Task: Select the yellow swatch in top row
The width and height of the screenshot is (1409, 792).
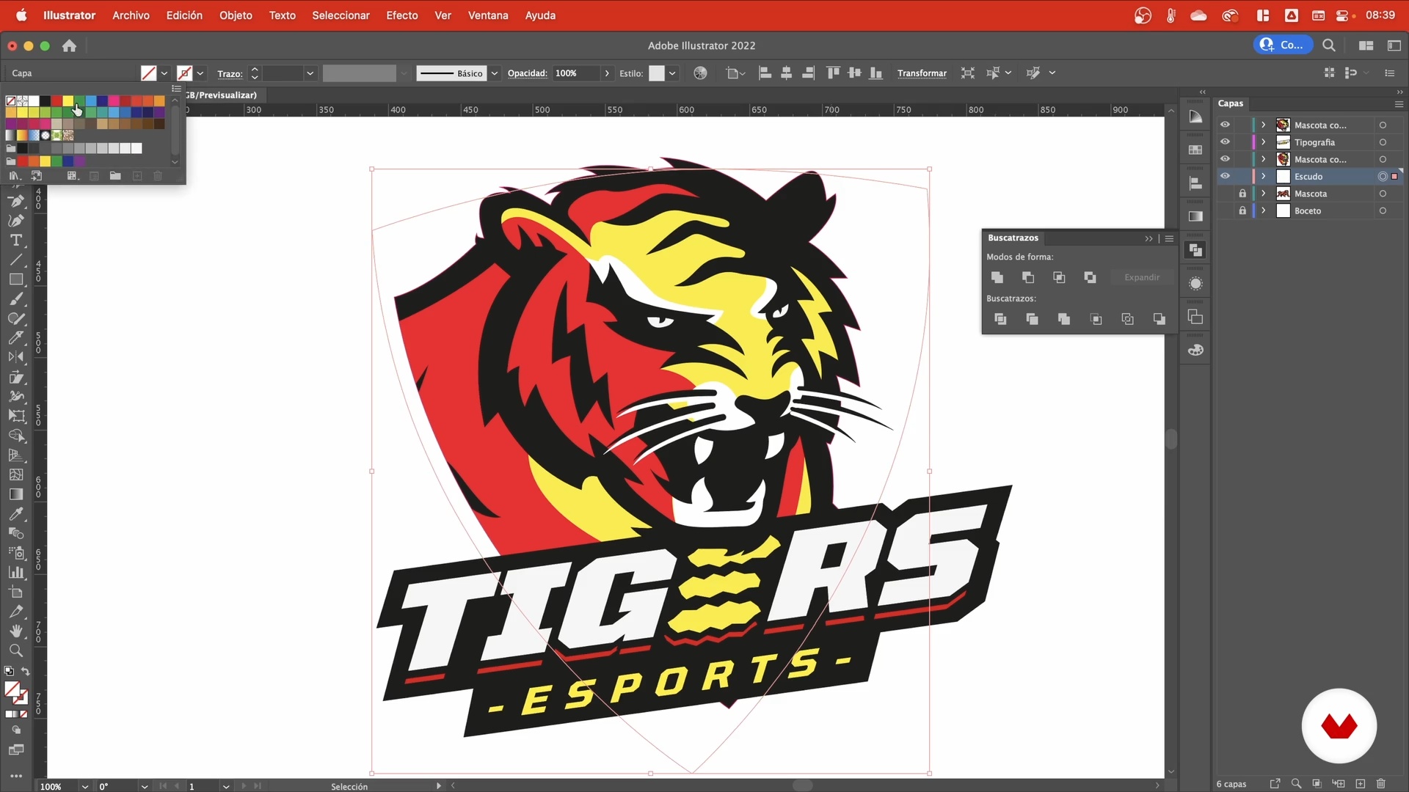Action: coord(68,100)
